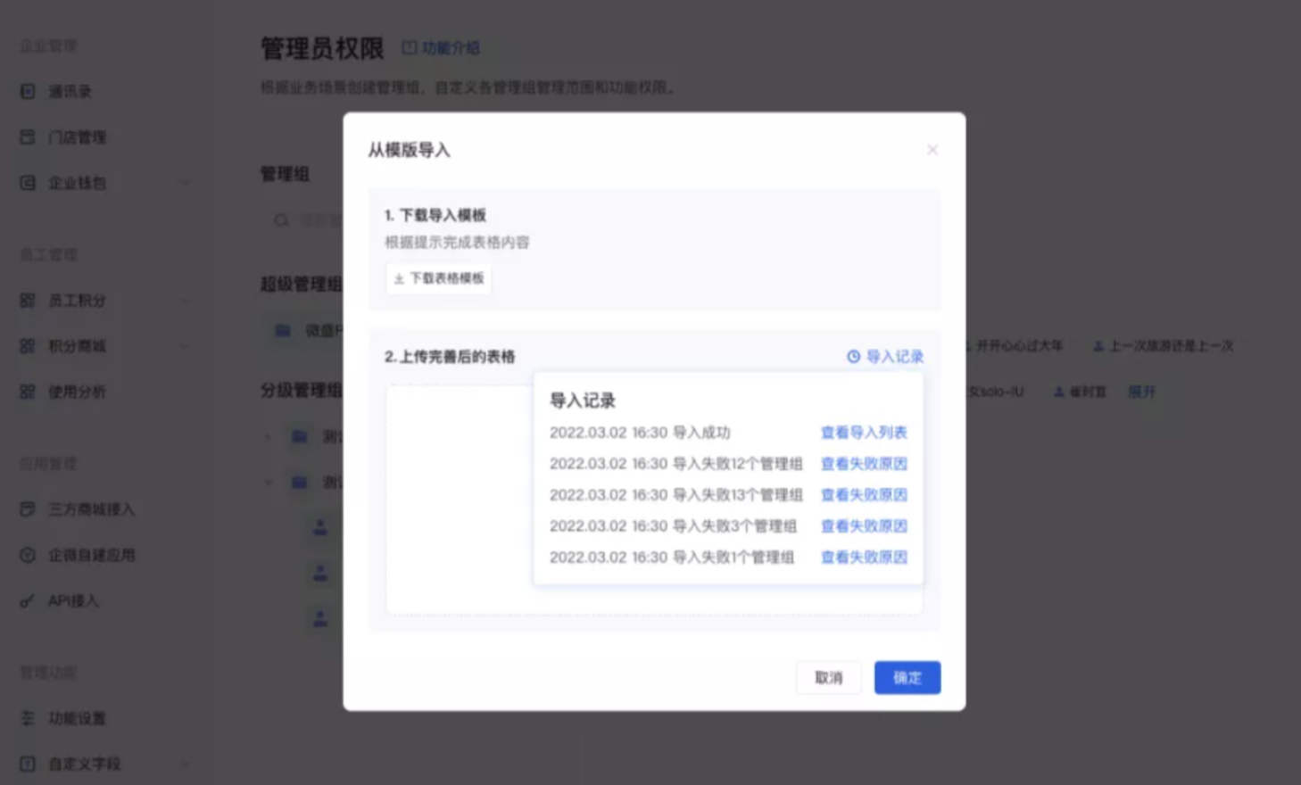Open 通讯录 in the sidebar

click(x=70, y=91)
